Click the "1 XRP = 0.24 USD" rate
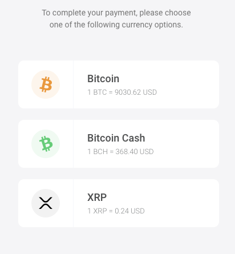235x254 pixels. (116, 211)
